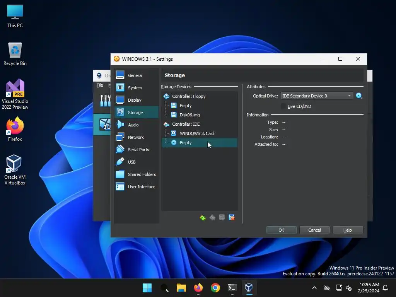
Task: Select the Firefox desktop shortcut
Action: coord(15,129)
